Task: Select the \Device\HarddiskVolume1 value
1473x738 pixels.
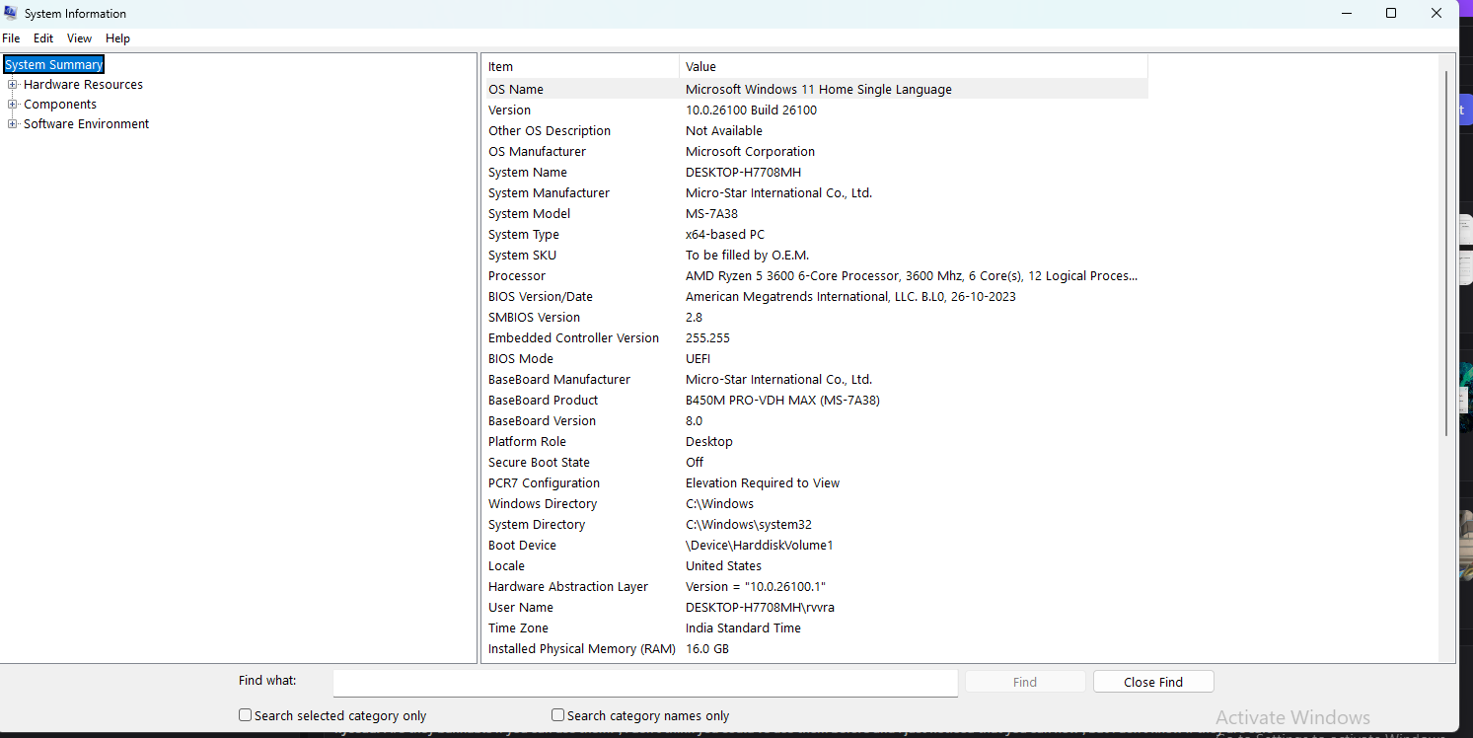Action: [760, 546]
